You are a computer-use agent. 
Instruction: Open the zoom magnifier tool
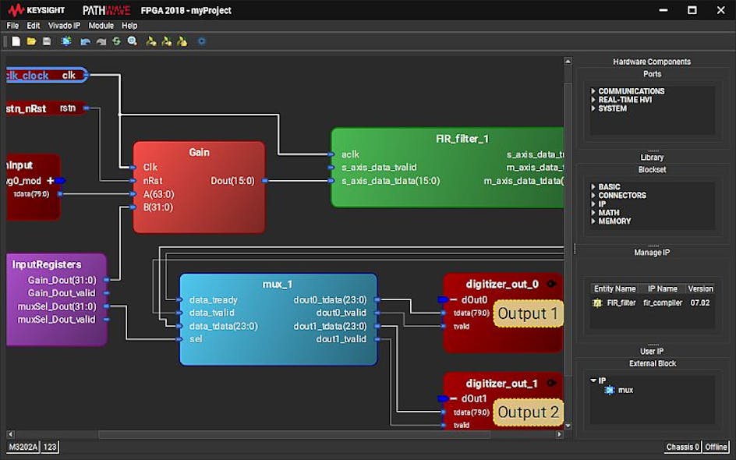[131, 41]
